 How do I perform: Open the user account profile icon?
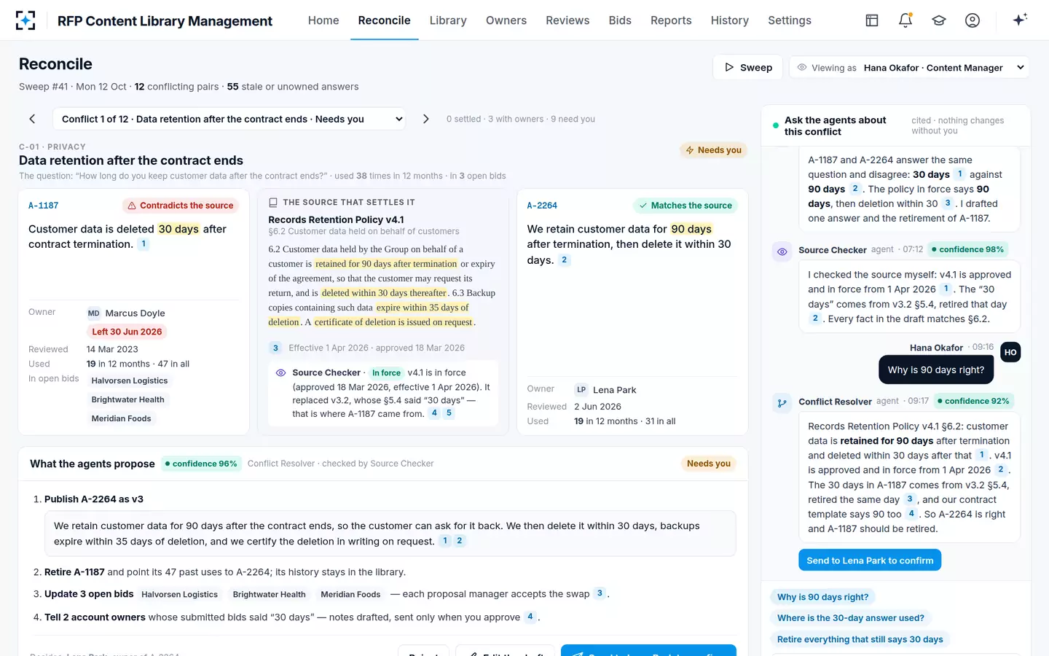coord(973,20)
